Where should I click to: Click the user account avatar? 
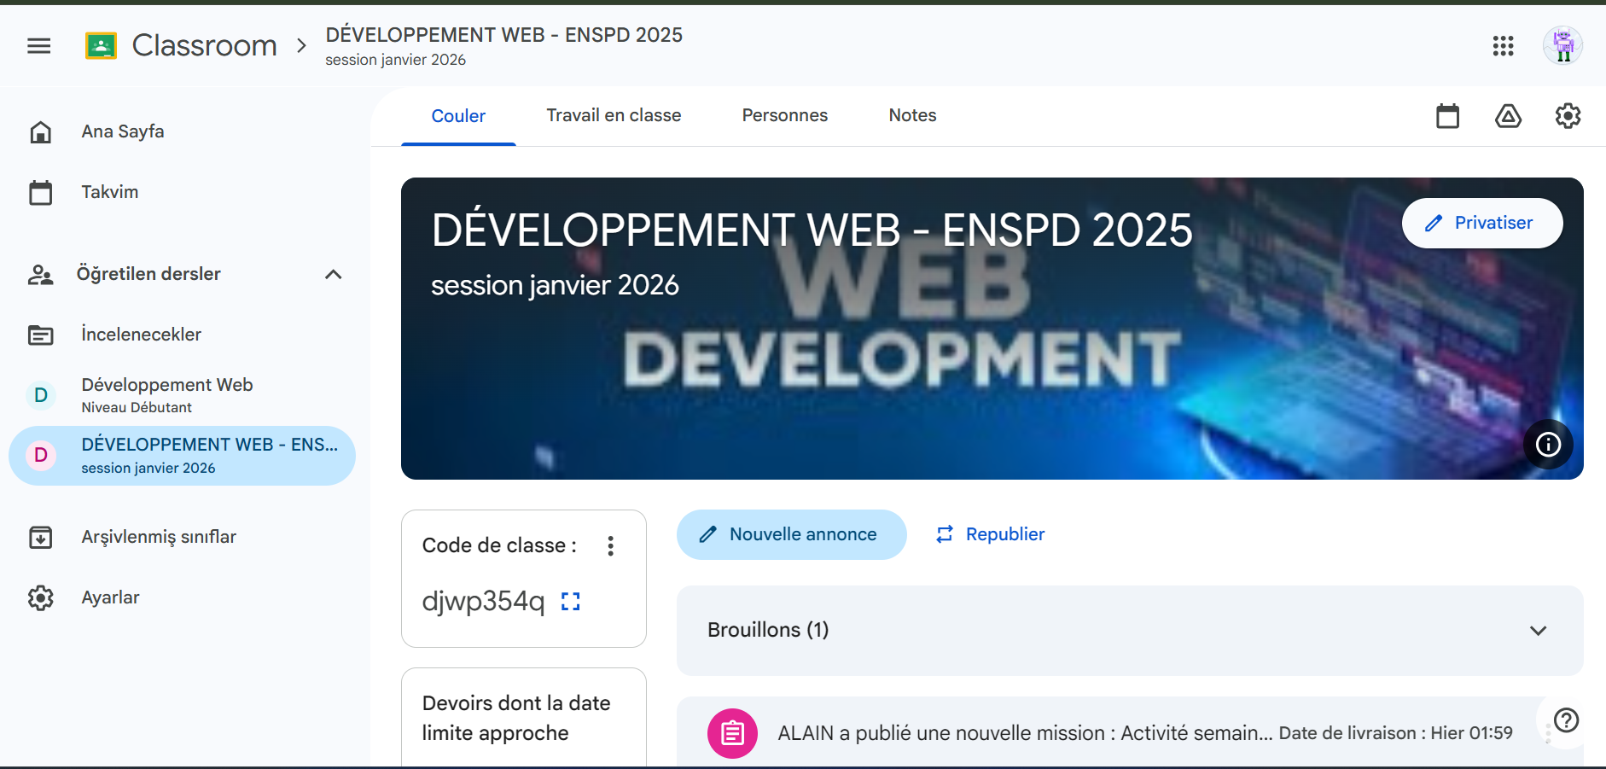[1562, 45]
